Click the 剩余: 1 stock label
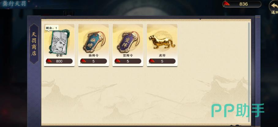Viewport: 278px width, 127px height. (52, 28)
